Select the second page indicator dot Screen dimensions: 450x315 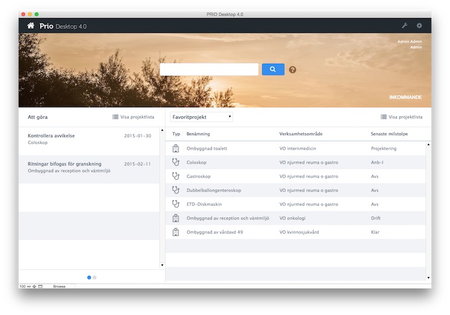coord(95,278)
